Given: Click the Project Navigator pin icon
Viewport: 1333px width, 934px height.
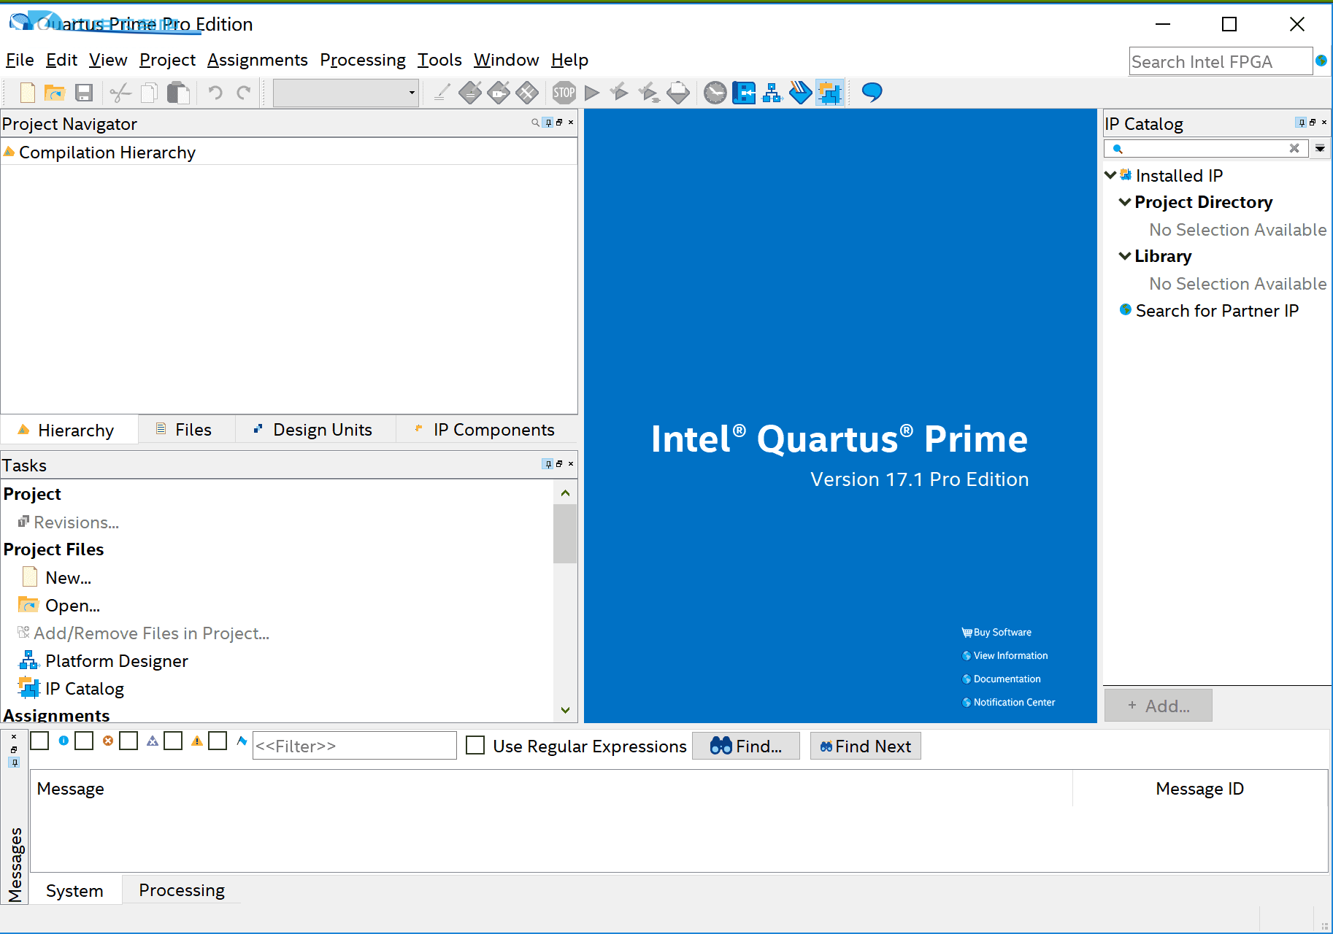Looking at the screenshot, I should pos(548,123).
